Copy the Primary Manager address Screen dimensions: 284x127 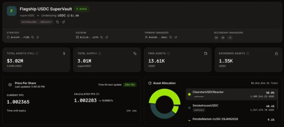171,37
